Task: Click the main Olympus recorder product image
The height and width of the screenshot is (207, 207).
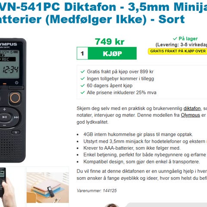Action: click(x=13, y=100)
